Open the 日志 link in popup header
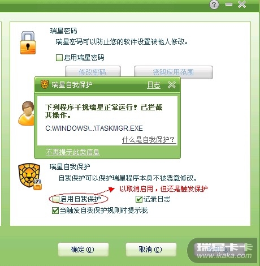This screenshot has width=260, height=266. coord(154,85)
